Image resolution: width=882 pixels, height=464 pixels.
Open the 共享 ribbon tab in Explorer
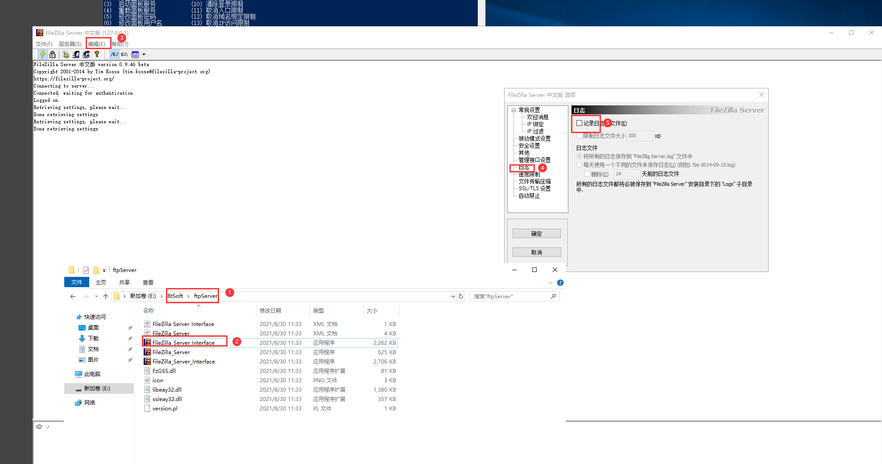[124, 283]
